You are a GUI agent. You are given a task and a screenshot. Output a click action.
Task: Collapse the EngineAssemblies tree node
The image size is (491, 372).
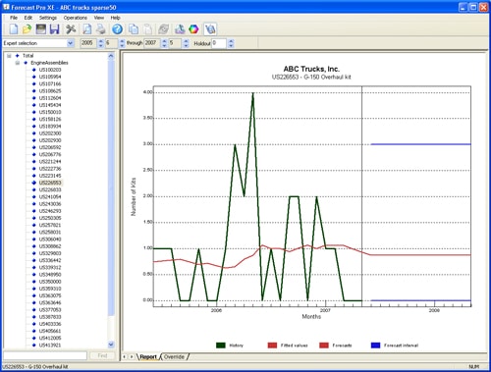pos(18,63)
